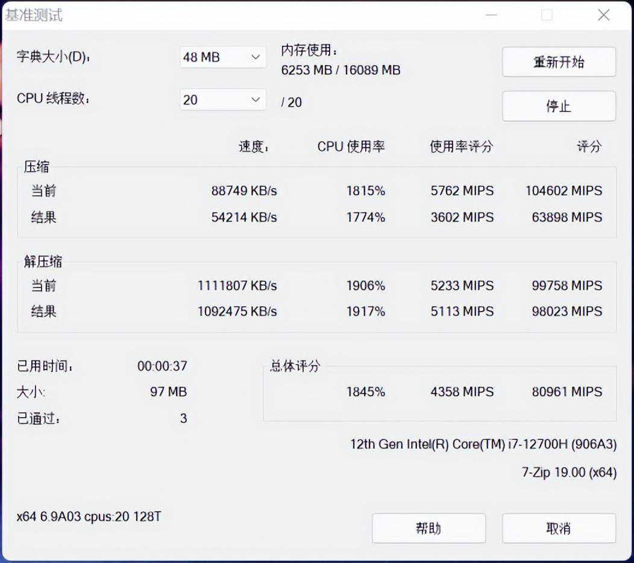Click the 基准测试 title bar text
The image size is (634, 563).
[34, 15]
